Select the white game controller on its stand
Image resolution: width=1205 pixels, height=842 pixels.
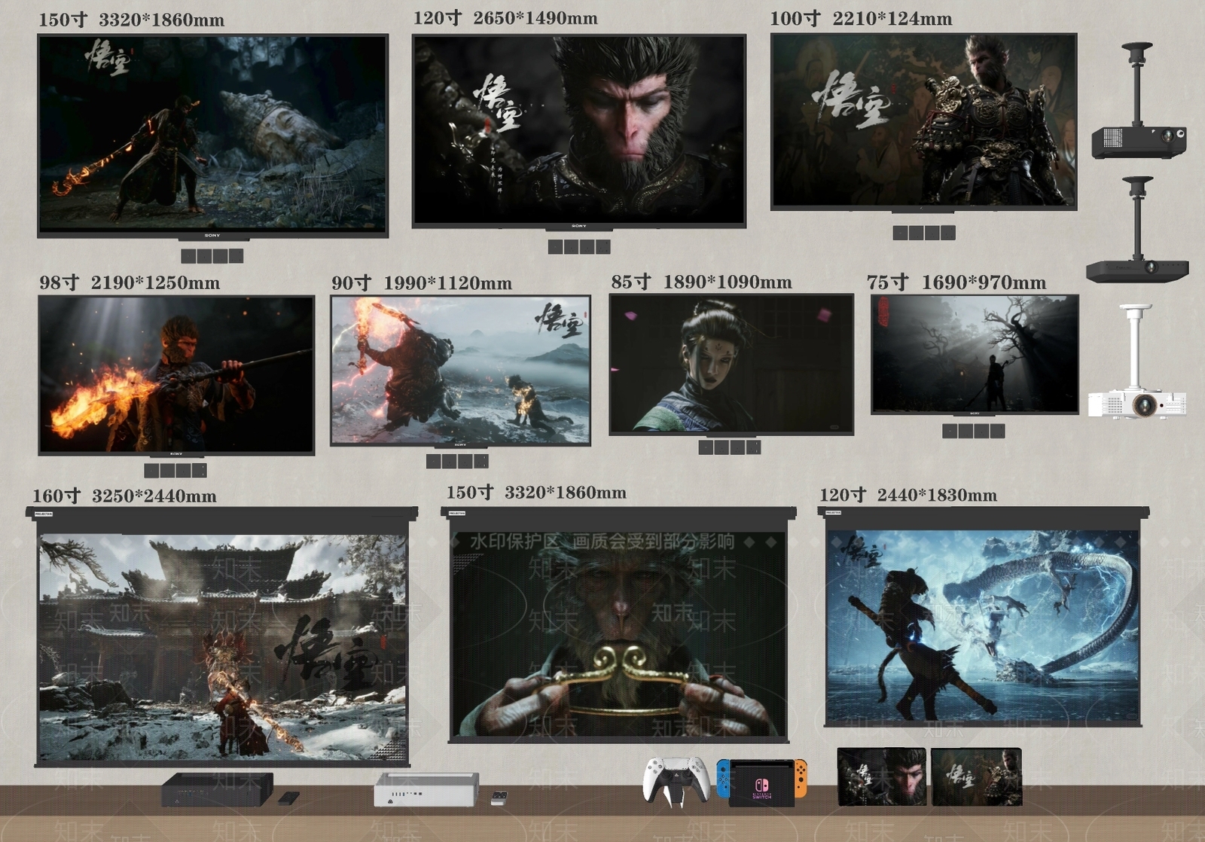point(676,782)
